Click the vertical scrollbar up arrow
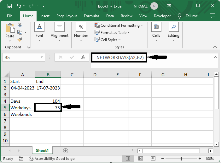 216,74
